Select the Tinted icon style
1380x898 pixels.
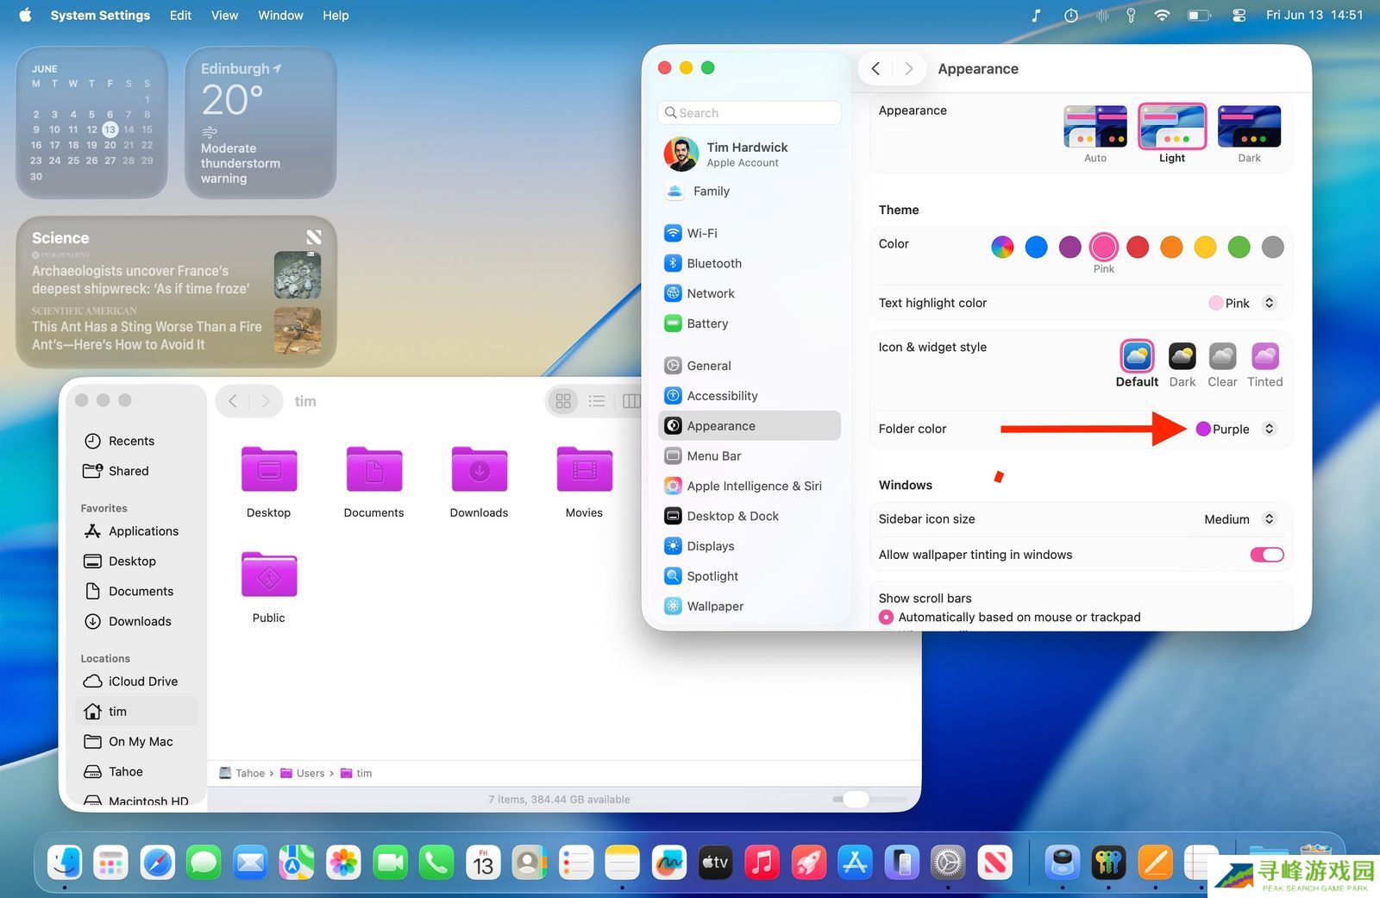pos(1264,356)
